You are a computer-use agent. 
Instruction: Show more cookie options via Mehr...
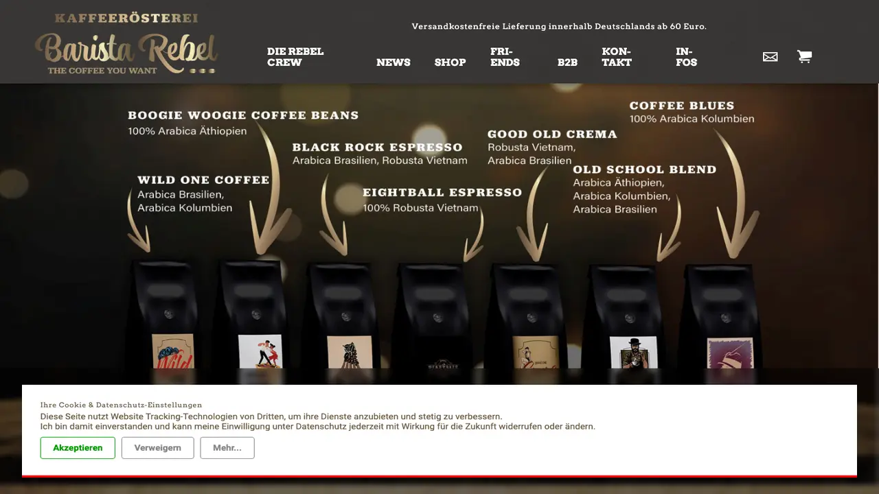227,448
